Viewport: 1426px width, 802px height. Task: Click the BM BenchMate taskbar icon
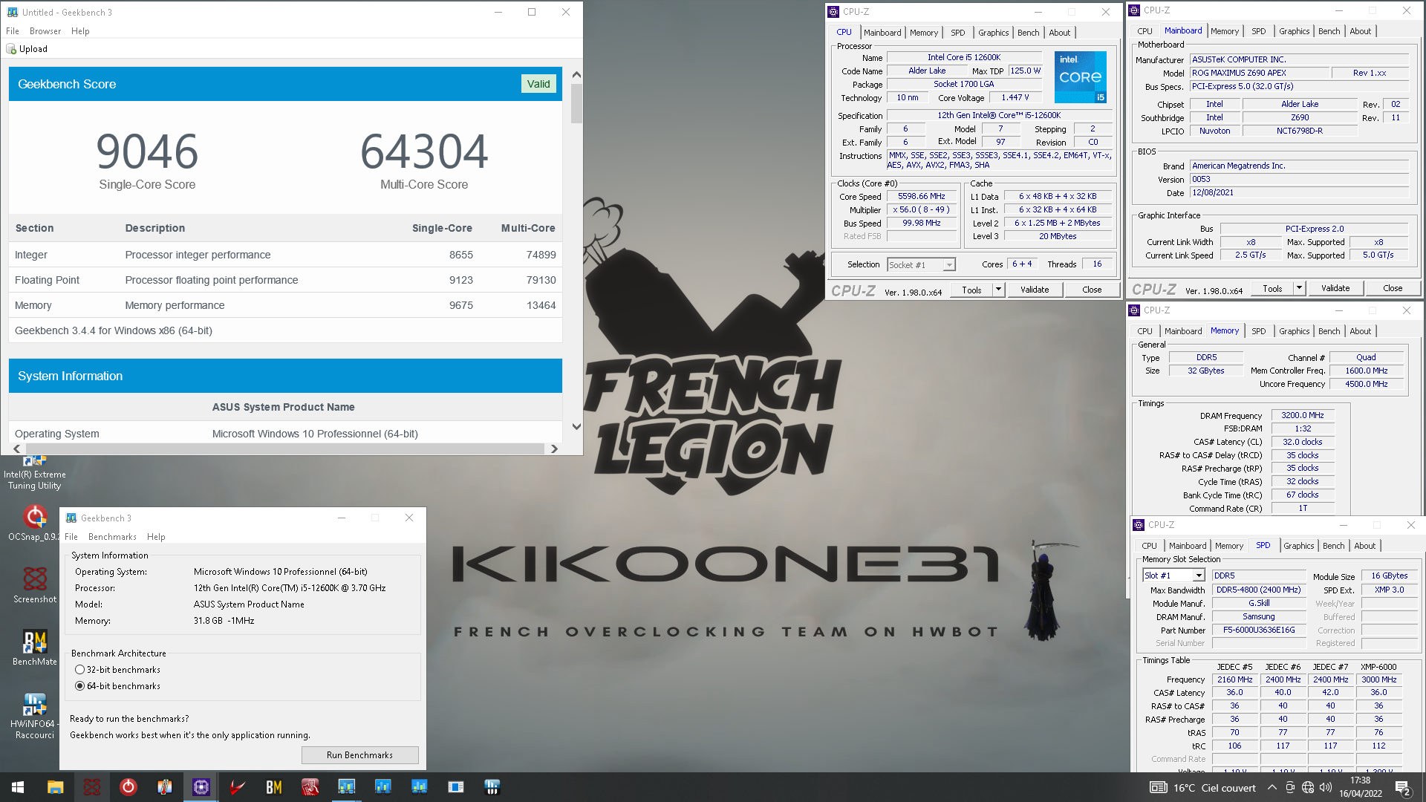[273, 787]
